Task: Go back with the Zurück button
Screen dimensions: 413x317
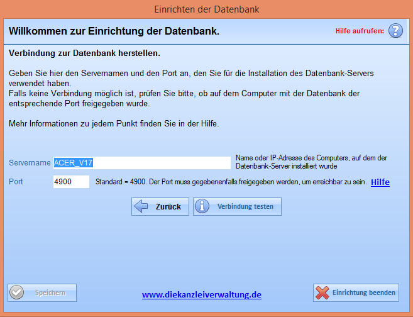Action: pos(160,206)
